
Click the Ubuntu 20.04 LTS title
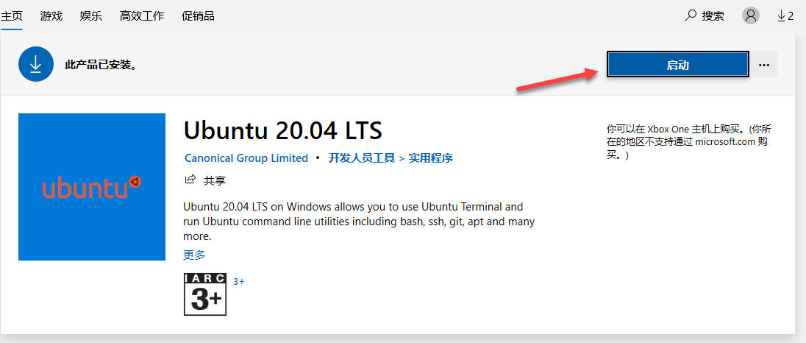(282, 130)
